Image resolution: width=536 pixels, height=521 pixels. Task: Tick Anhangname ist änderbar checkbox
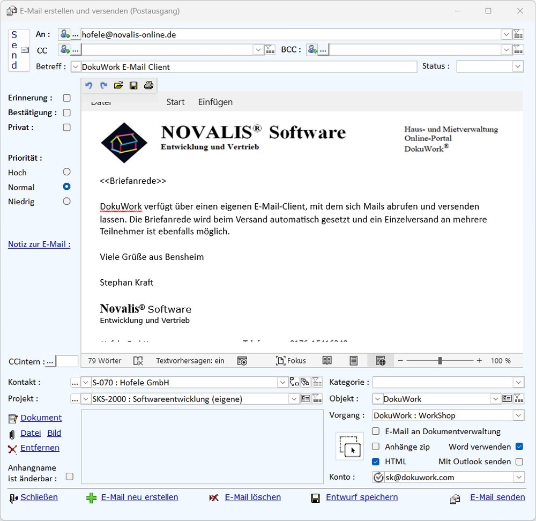click(69, 477)
